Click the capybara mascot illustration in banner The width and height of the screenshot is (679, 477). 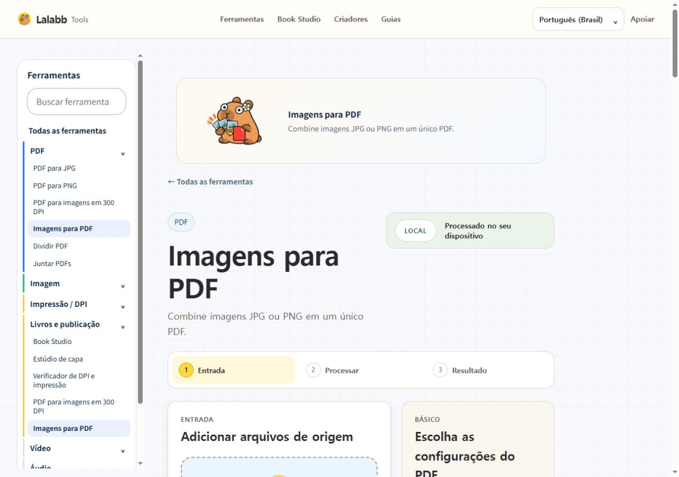(235, 121)
